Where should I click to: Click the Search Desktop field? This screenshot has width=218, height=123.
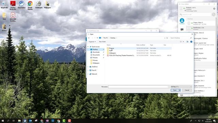coord(181,38)
